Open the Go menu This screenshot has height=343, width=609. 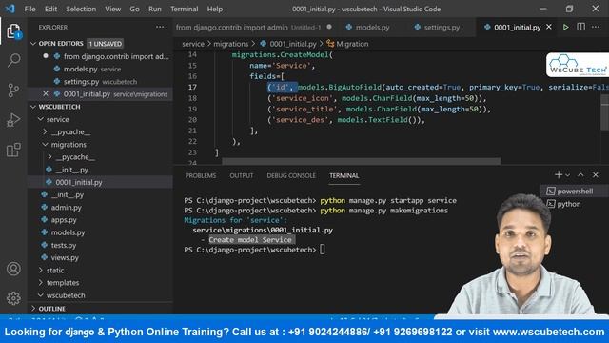pyautogui.click(x=134, y=9)
